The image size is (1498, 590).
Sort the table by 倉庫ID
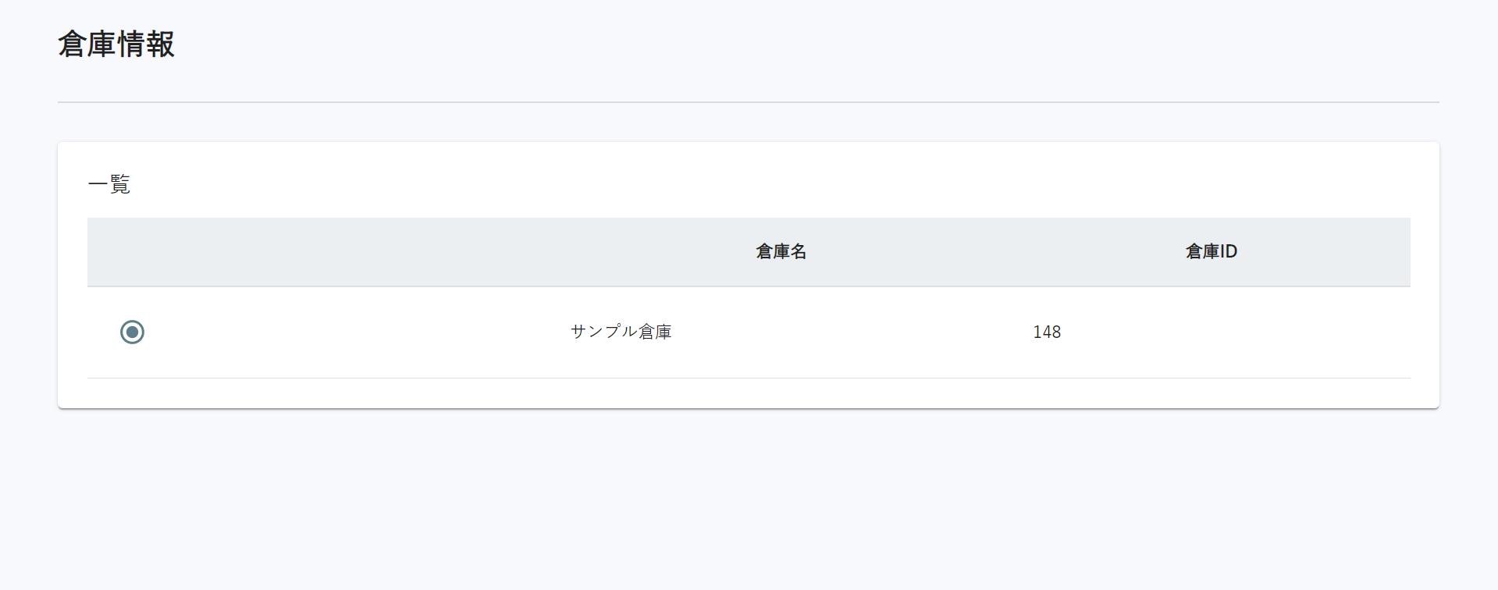(1211, 251)
